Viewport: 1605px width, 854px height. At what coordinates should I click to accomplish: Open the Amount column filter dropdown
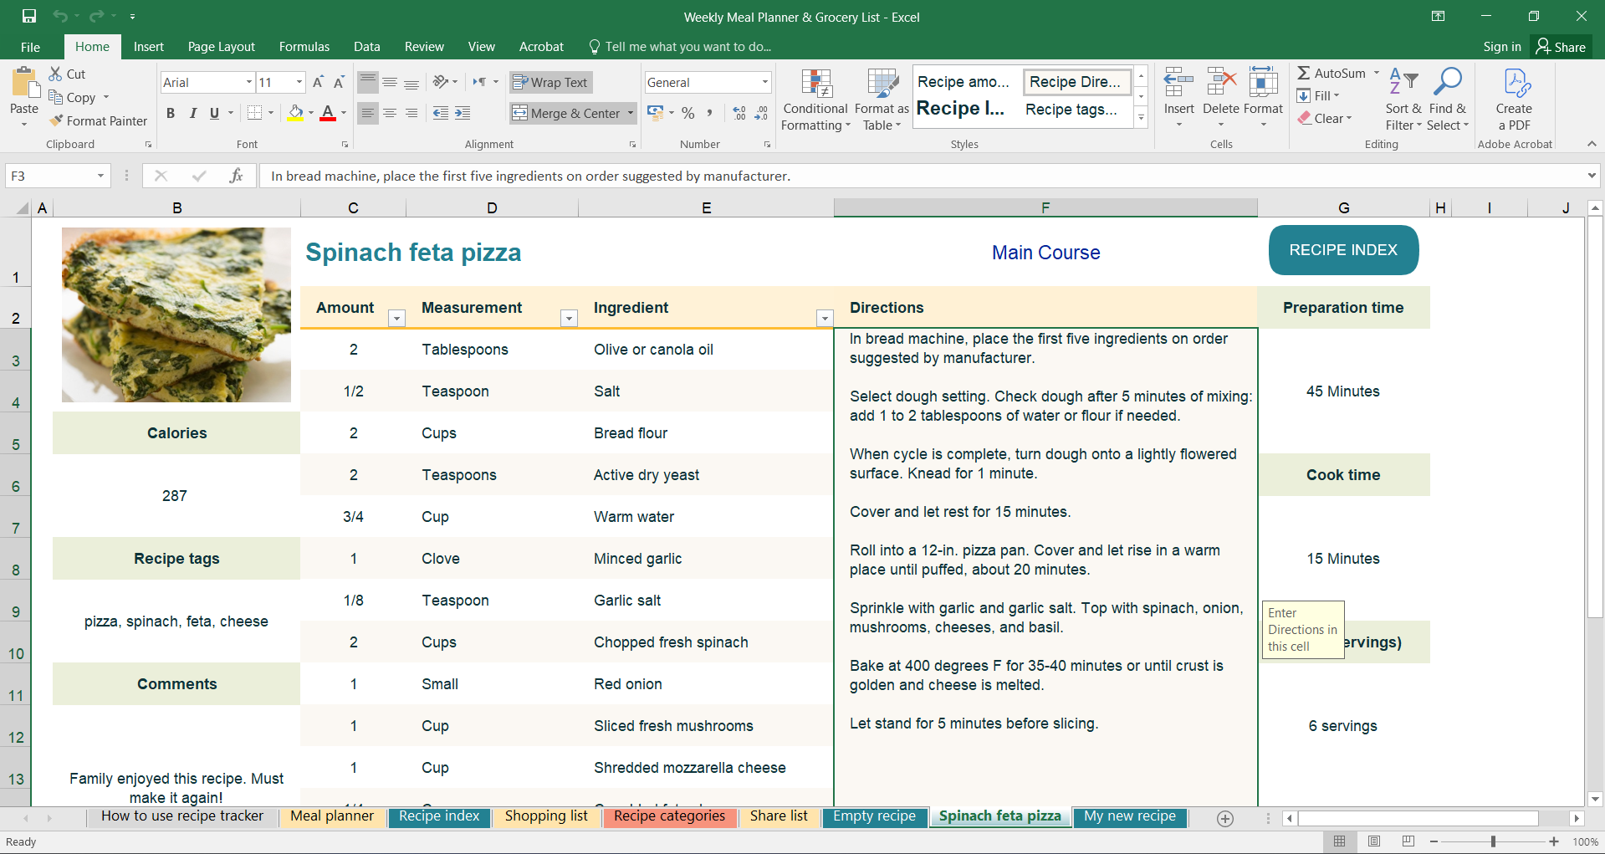point(397,318)
